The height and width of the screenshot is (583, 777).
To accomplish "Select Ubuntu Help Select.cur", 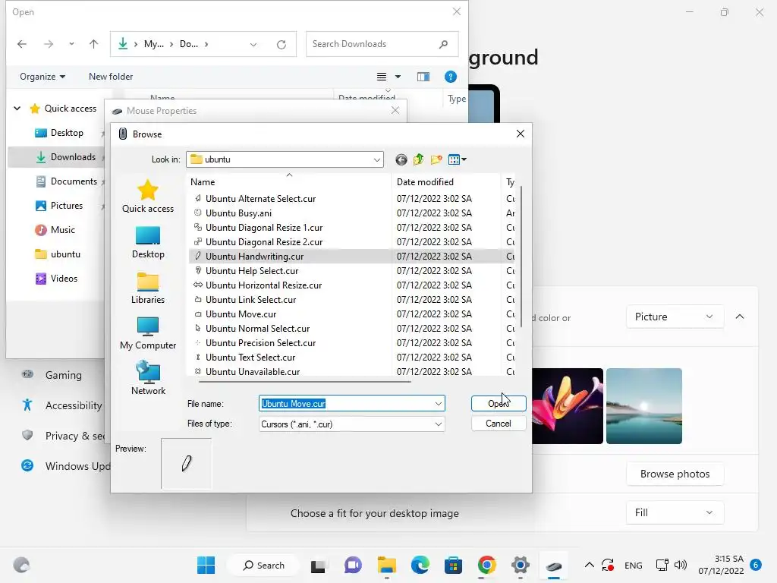I will coord(252,271).
